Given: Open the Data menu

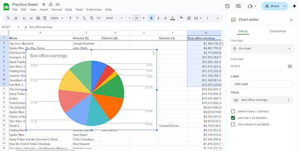Looking at the screenshot, I should (x=68, y=10).
